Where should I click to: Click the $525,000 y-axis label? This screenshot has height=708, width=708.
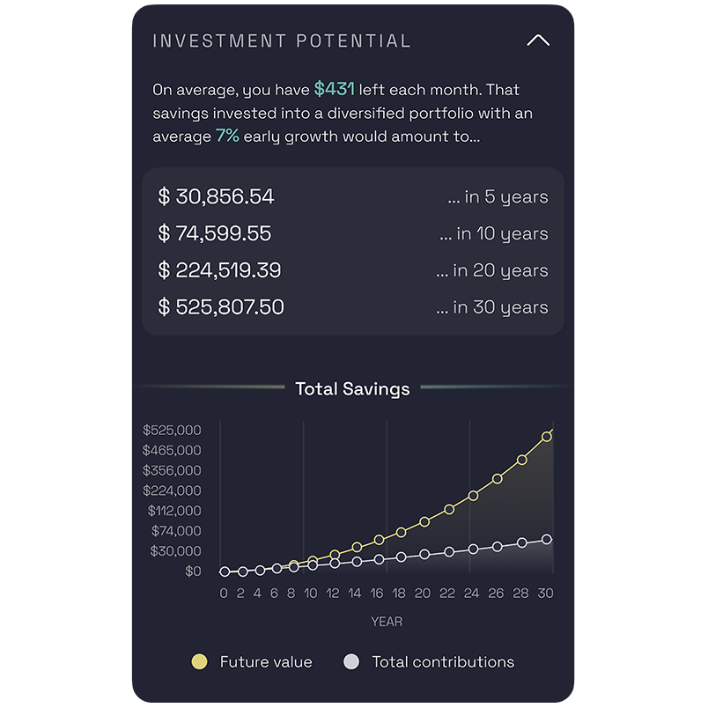pos(172,430)
